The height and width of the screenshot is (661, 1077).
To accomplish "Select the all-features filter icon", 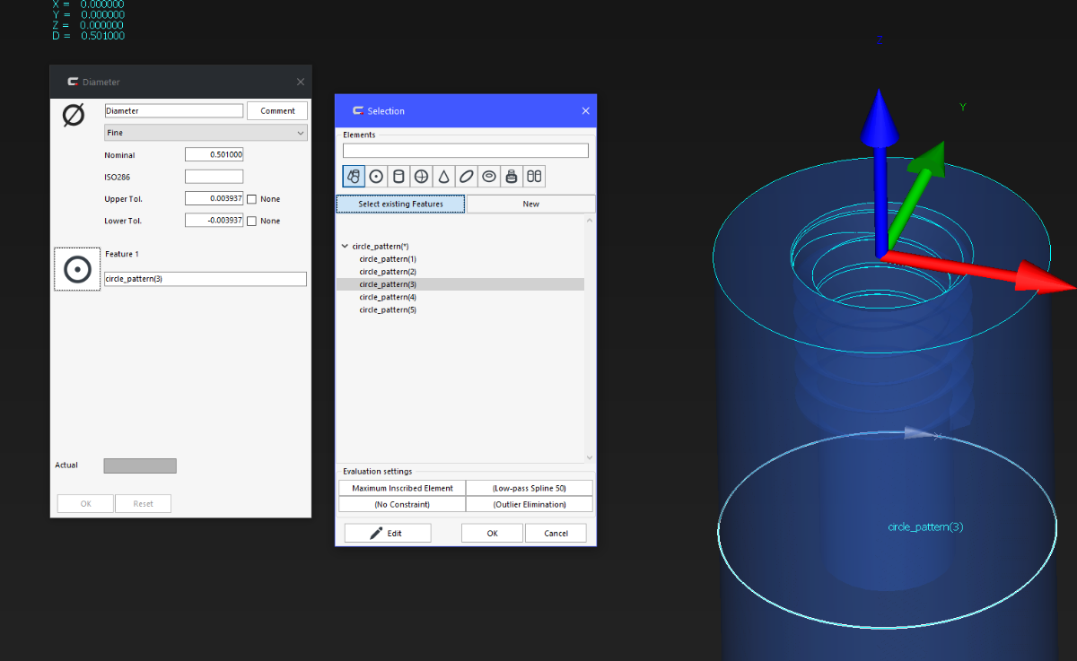I will click(354, 177).
